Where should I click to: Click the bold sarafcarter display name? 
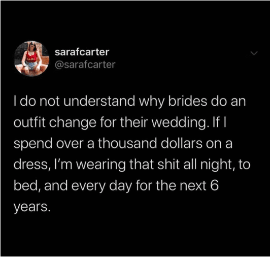[82, 52]
